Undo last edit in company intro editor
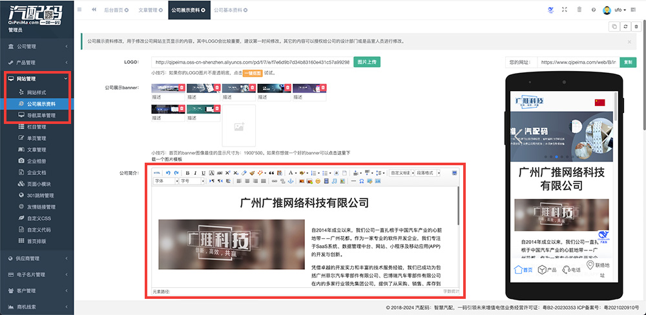 pos(168,173)
